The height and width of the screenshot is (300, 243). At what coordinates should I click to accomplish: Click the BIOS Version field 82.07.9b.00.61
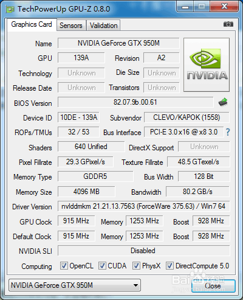(x=135, y=102)
